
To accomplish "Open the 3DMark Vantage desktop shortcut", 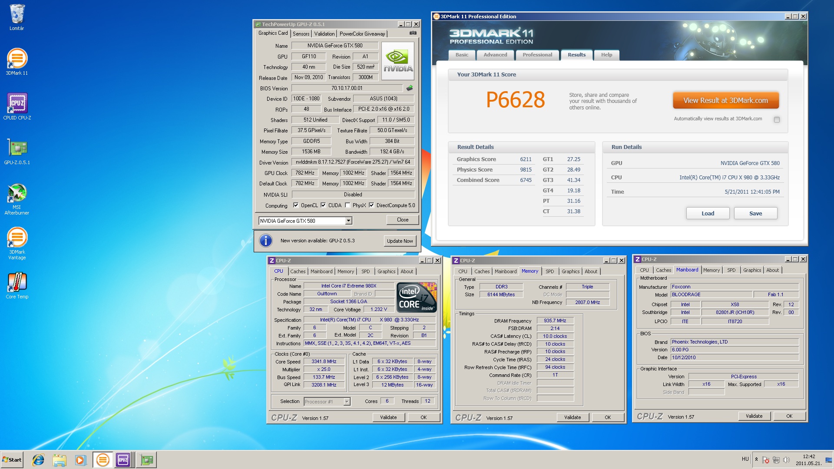I will coord(17,238).
